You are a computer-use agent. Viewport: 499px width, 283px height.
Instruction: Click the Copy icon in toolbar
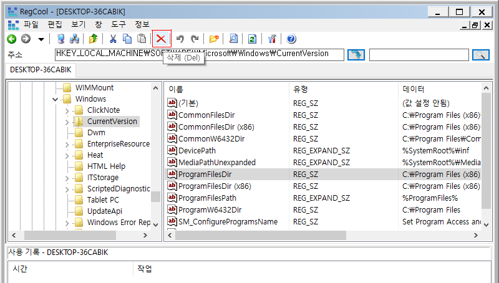(x=127, y=39)
